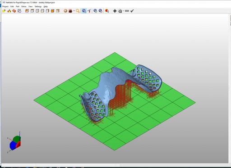Click the orange solid cube view icon
Screen dimensions: 231x168
pyautogui.click(x=52, y=11)
